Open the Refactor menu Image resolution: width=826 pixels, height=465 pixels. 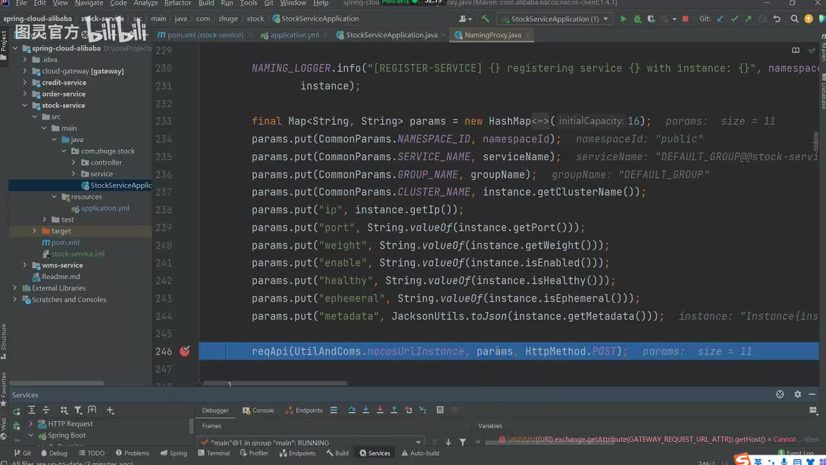click(x=177, y=3)
